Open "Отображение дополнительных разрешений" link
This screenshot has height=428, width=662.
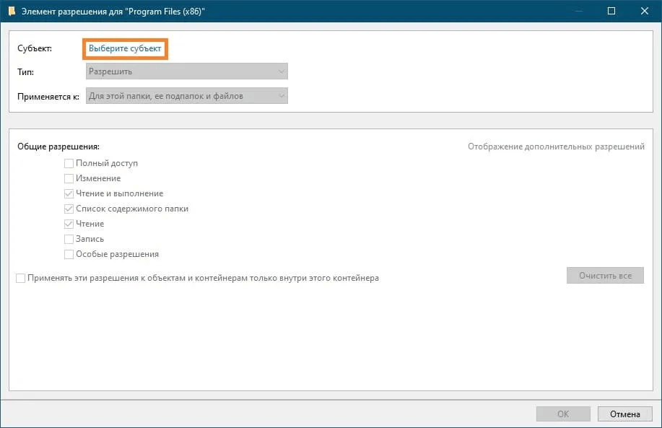click(x=556, y=147)
